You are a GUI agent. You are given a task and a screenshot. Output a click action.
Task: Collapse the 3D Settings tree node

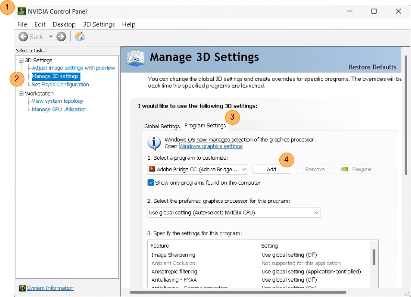pos(21,60)
